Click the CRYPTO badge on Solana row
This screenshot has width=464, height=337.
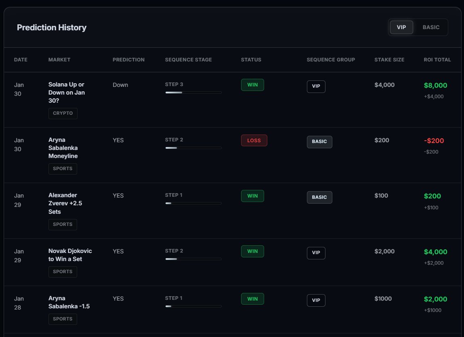coord(63,114)
